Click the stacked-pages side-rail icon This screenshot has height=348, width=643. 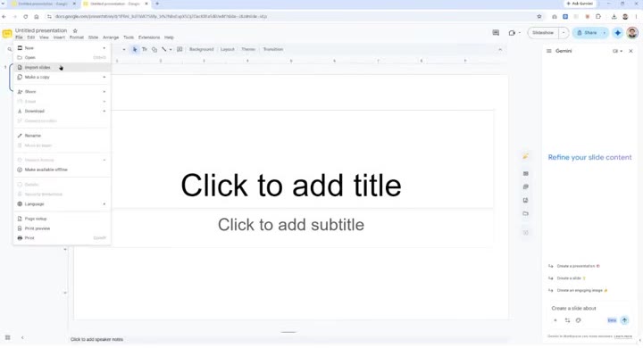(x=526, y=186)
